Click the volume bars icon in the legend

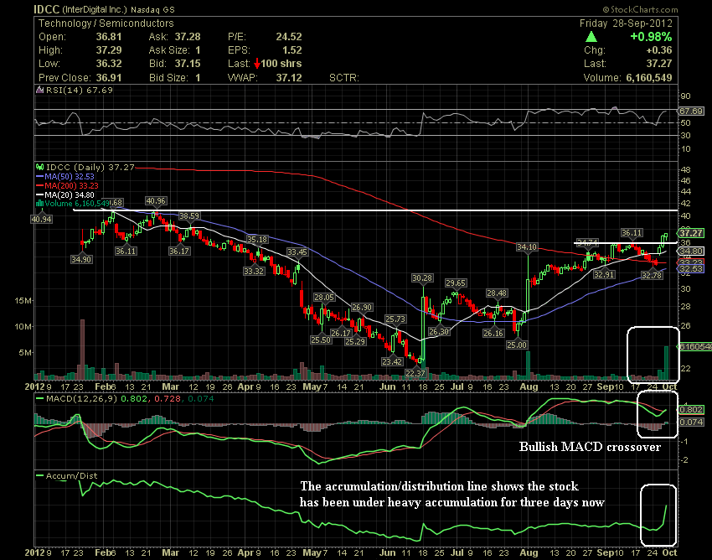(40, 203)
